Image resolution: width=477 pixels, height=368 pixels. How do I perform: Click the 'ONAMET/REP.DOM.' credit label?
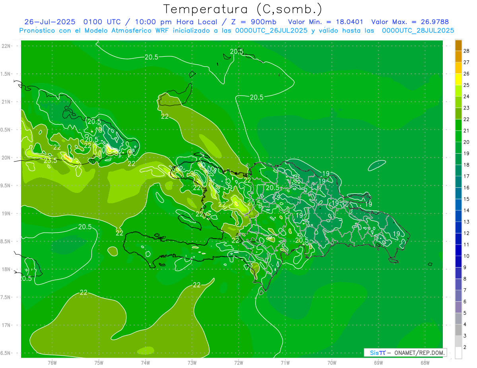419,353
